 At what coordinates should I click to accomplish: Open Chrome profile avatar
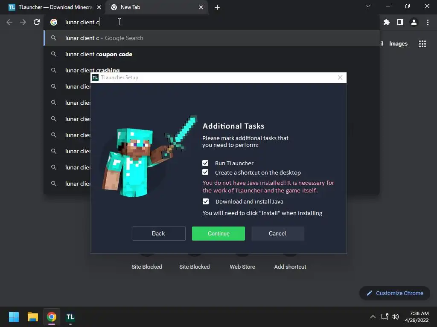coord(414,22)
